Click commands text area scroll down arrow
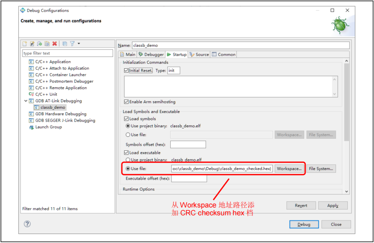The width and height of the screenshot is (374, 243). point(335,94)
